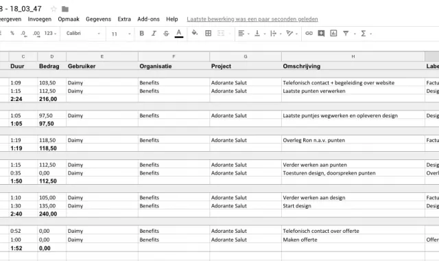Select duration cell 0:35
439x261 pixels.
pyautogui.click(x=23, y=173)
